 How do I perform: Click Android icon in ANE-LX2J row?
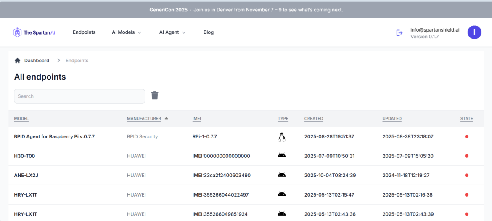click(282, 175)
